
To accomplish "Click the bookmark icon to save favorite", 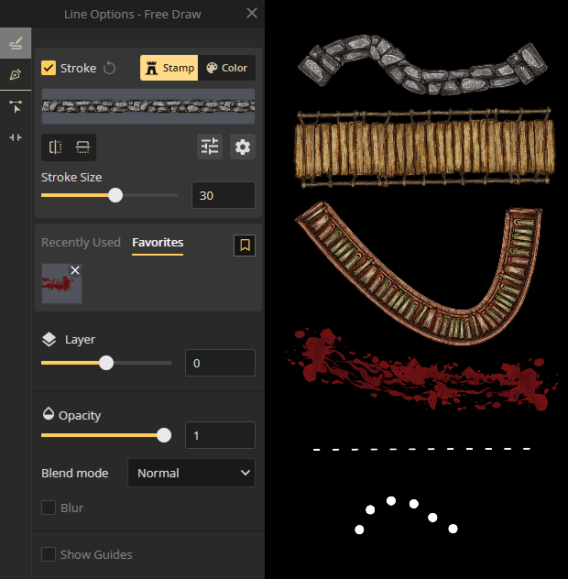I will point(245,245).
